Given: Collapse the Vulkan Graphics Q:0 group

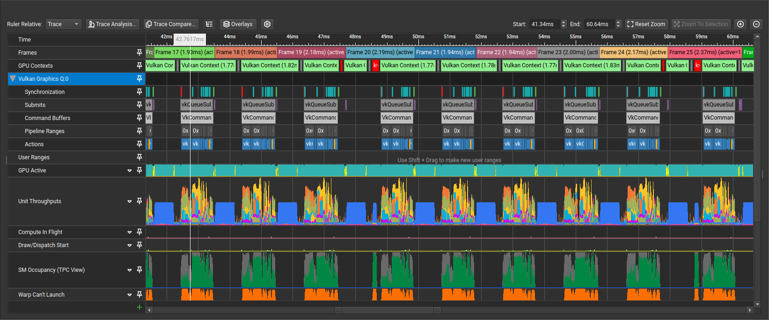Looking at the screenshot, I should tap(13, 79).
